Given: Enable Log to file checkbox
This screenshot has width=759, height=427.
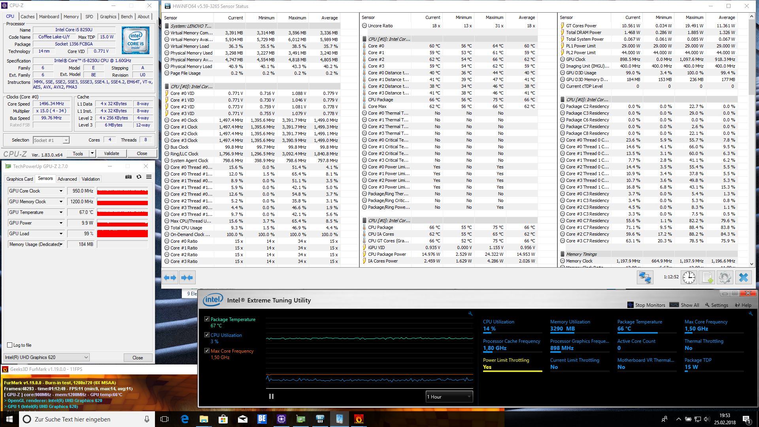Looking at the screenshot, I should click(x=10, y=345).
